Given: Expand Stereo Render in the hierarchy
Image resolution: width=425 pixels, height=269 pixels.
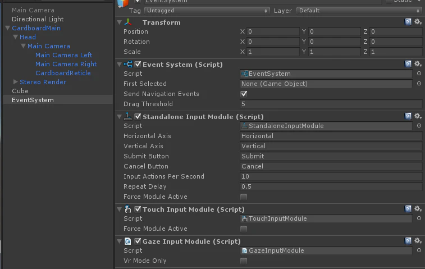Looking at the screenshot, I should pos(16,81).
